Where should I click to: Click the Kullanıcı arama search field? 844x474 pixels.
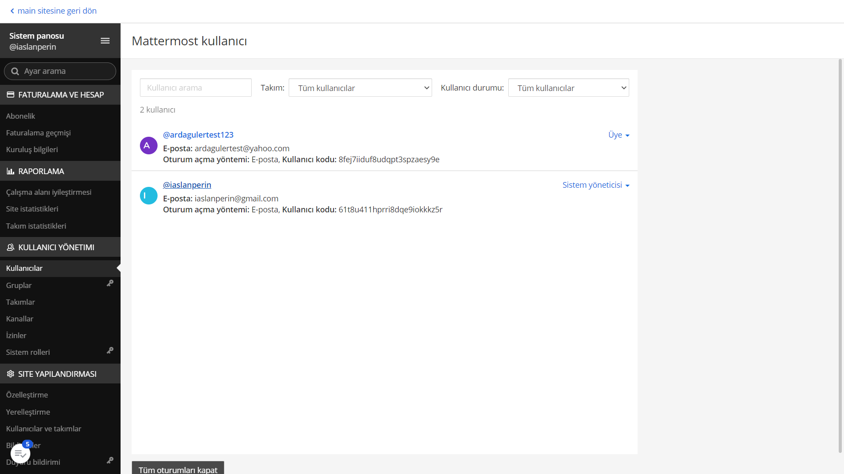pos(195,88)
